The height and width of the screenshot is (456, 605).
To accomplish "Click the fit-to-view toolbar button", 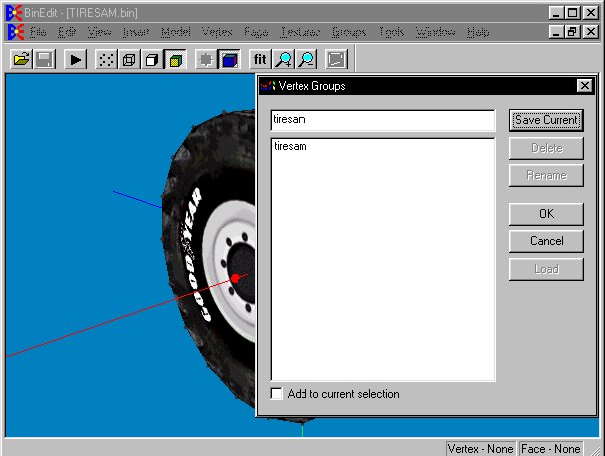I will click(260, 60).
